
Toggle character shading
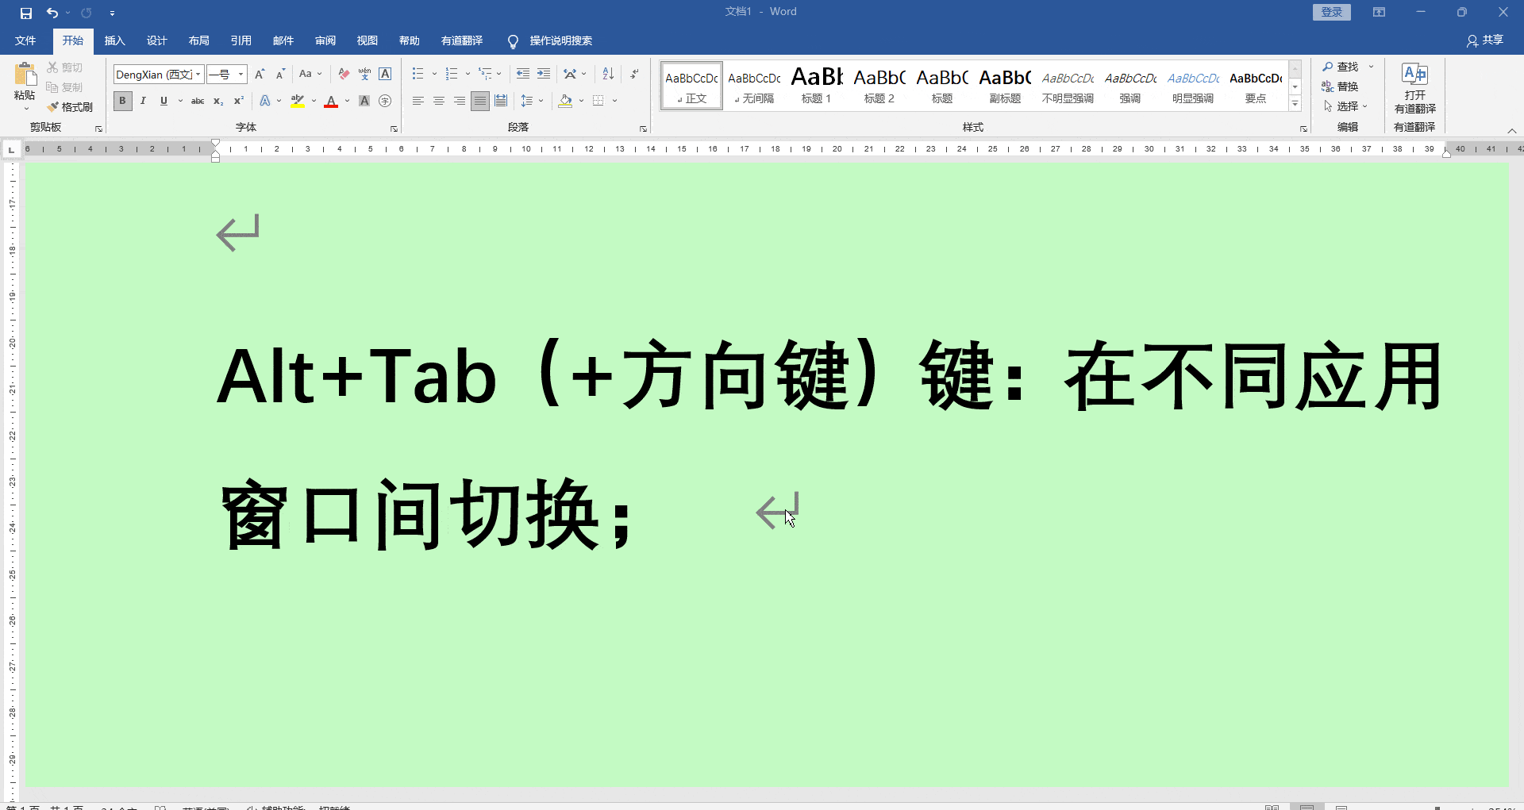tap(364, 101)
